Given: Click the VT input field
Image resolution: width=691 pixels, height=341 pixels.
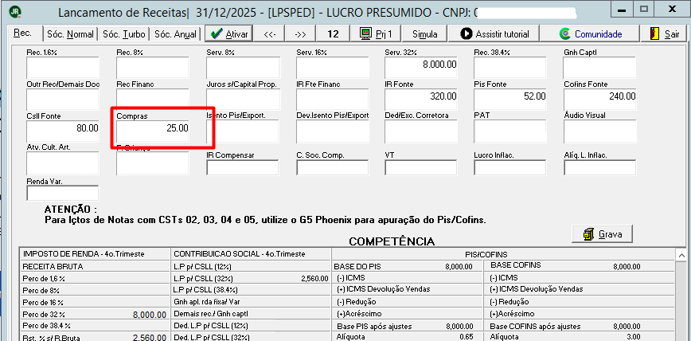Looking at the screenshot, I should [422, 167].
